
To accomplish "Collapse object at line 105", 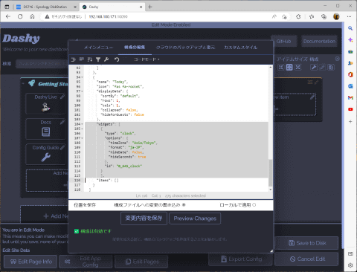I will tap(83, 129).
